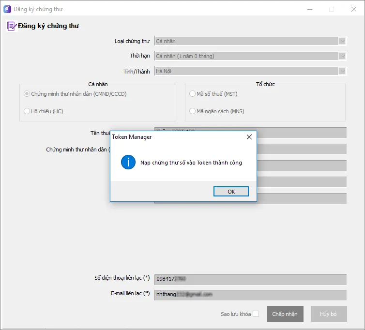Select Chứng minh thư nhân dân radio button
The width and height of the screenshot is (365, 330).
coord(27,94)
